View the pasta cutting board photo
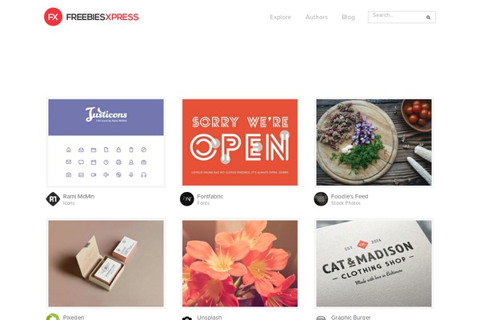The image size is (480, 320). click(x=374, y=142)
